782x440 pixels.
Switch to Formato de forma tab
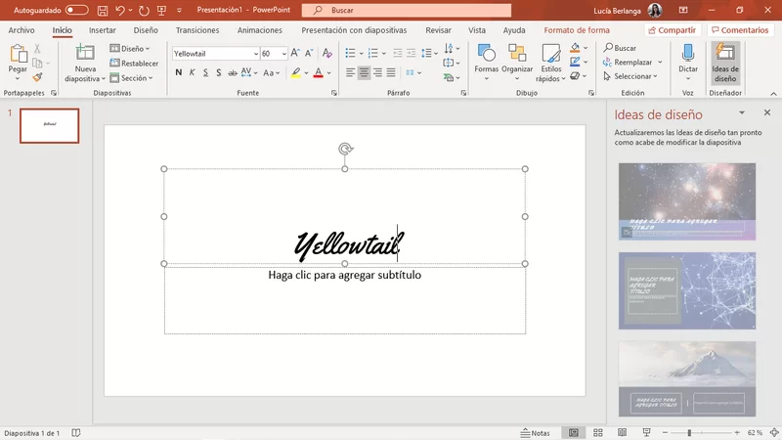pyautogui.click(x=577, y=30)
